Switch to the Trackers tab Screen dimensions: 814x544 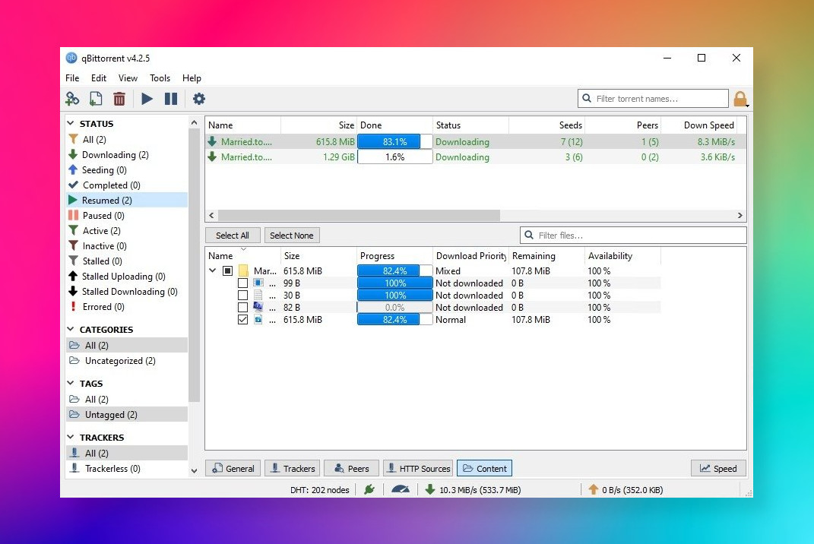(x=293, y=468)
